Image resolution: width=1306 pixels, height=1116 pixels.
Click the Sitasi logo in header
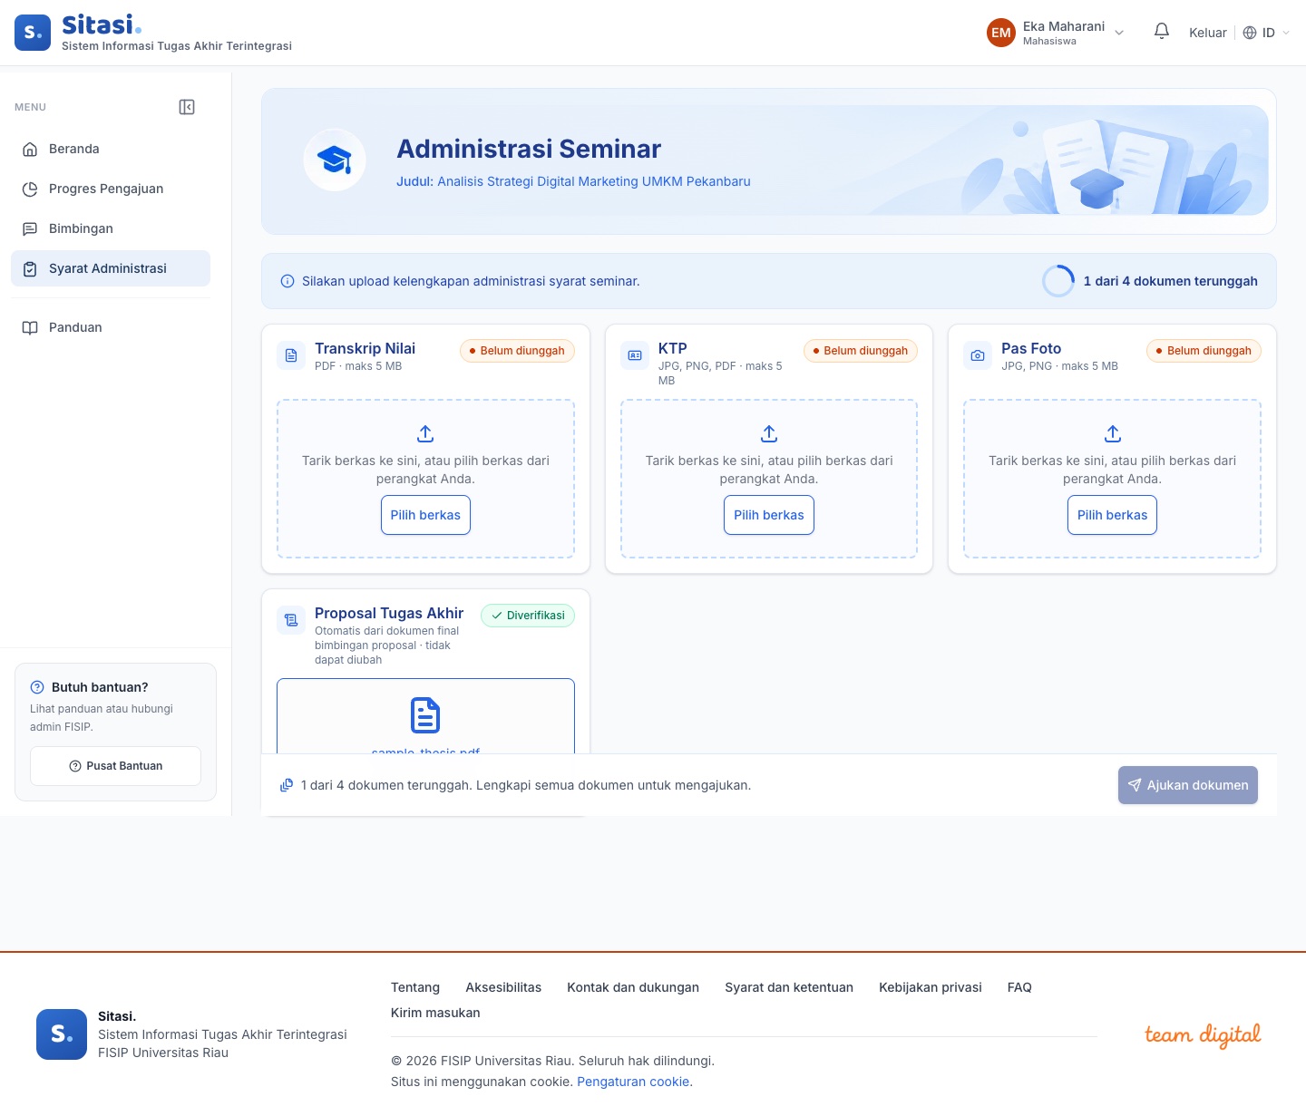click(x=33, y=33)
